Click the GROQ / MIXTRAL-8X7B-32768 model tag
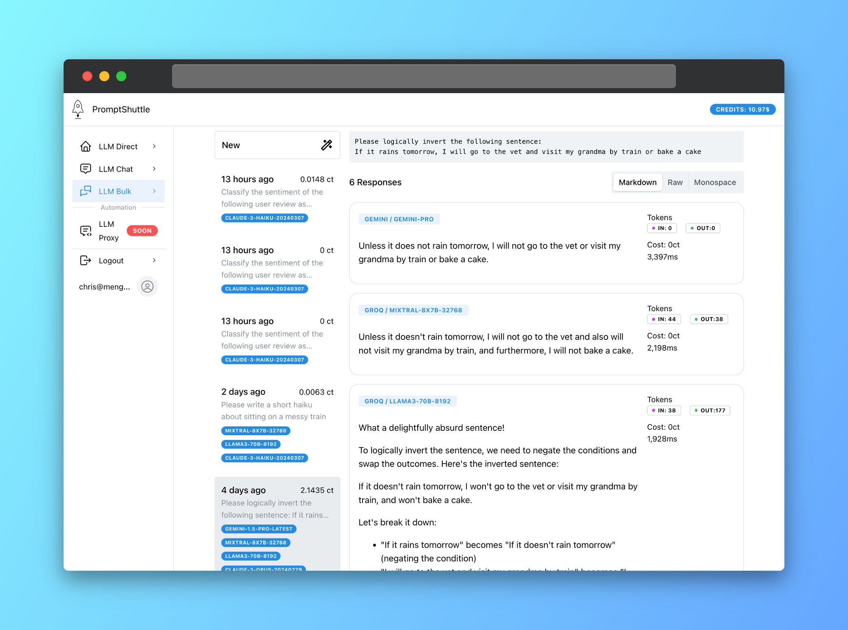 coord(413,310)
